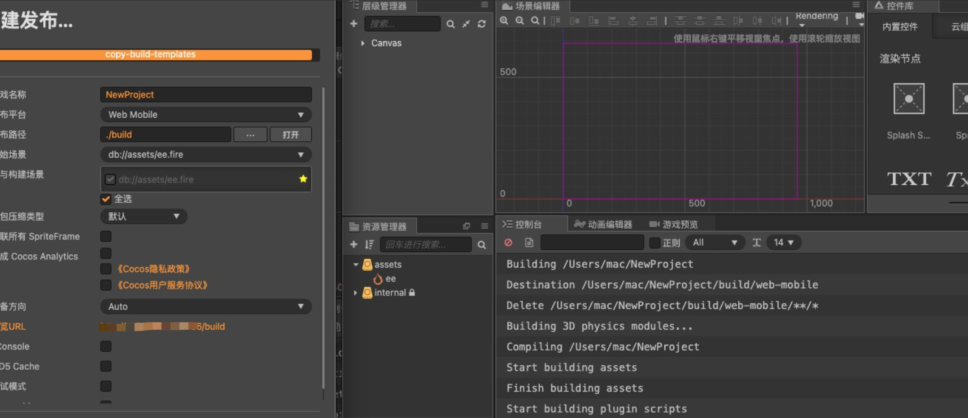Switch to the 游戏预览 tab
Screen dimensions: 968x418
[x=674, y=224]
